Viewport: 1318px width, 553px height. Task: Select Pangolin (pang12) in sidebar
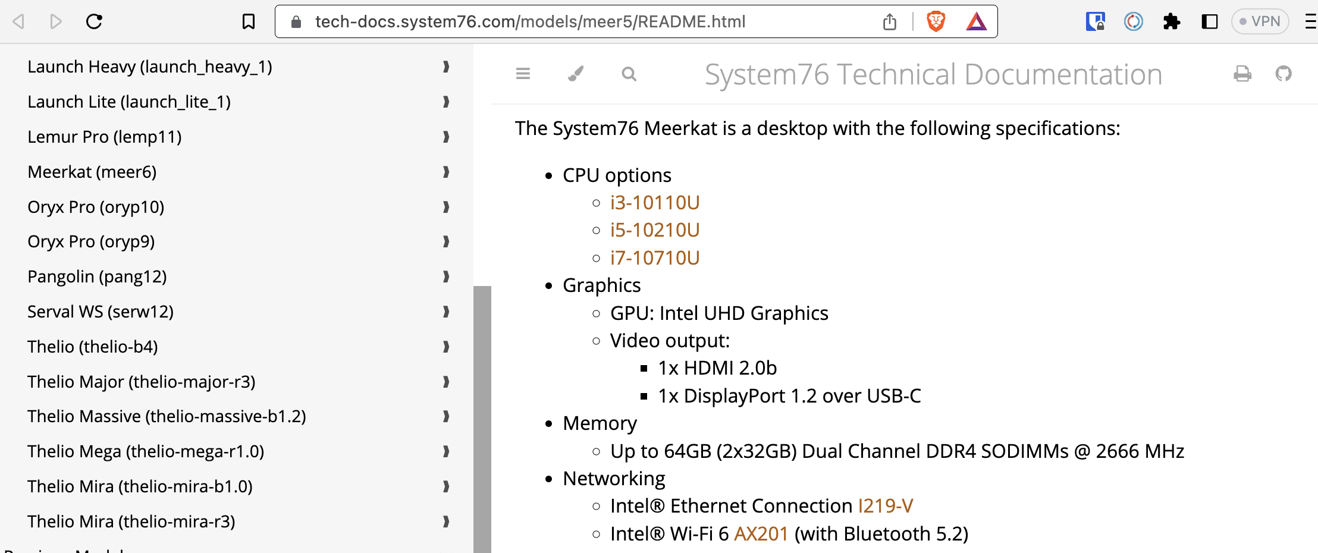pos(97,276)
